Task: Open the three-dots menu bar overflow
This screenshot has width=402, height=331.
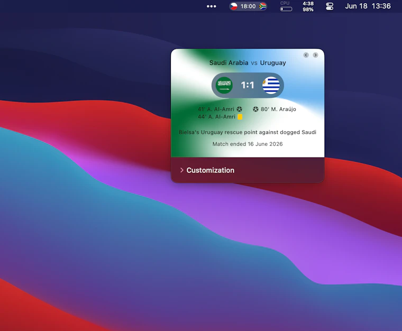Action: [x=212, y=6]
